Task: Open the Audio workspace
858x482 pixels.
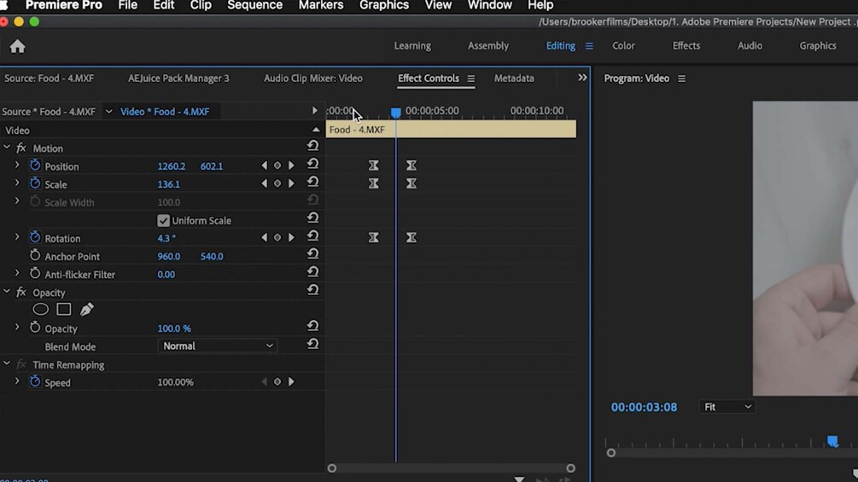Action: tap(750, 46)
